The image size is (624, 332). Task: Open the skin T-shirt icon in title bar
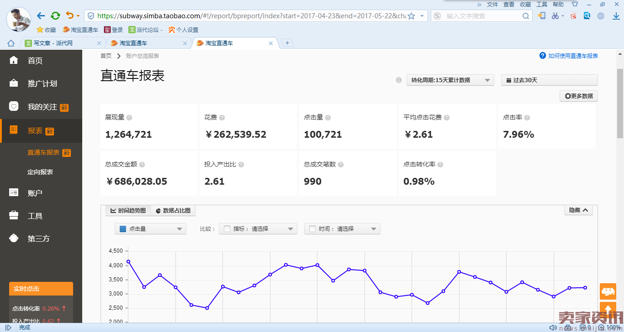tap(575, 4)
